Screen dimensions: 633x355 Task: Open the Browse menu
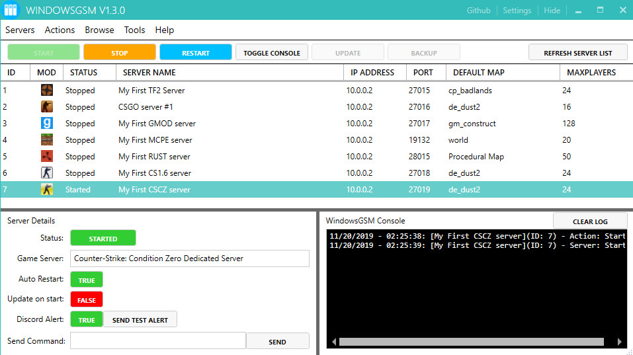click(99, 30)
